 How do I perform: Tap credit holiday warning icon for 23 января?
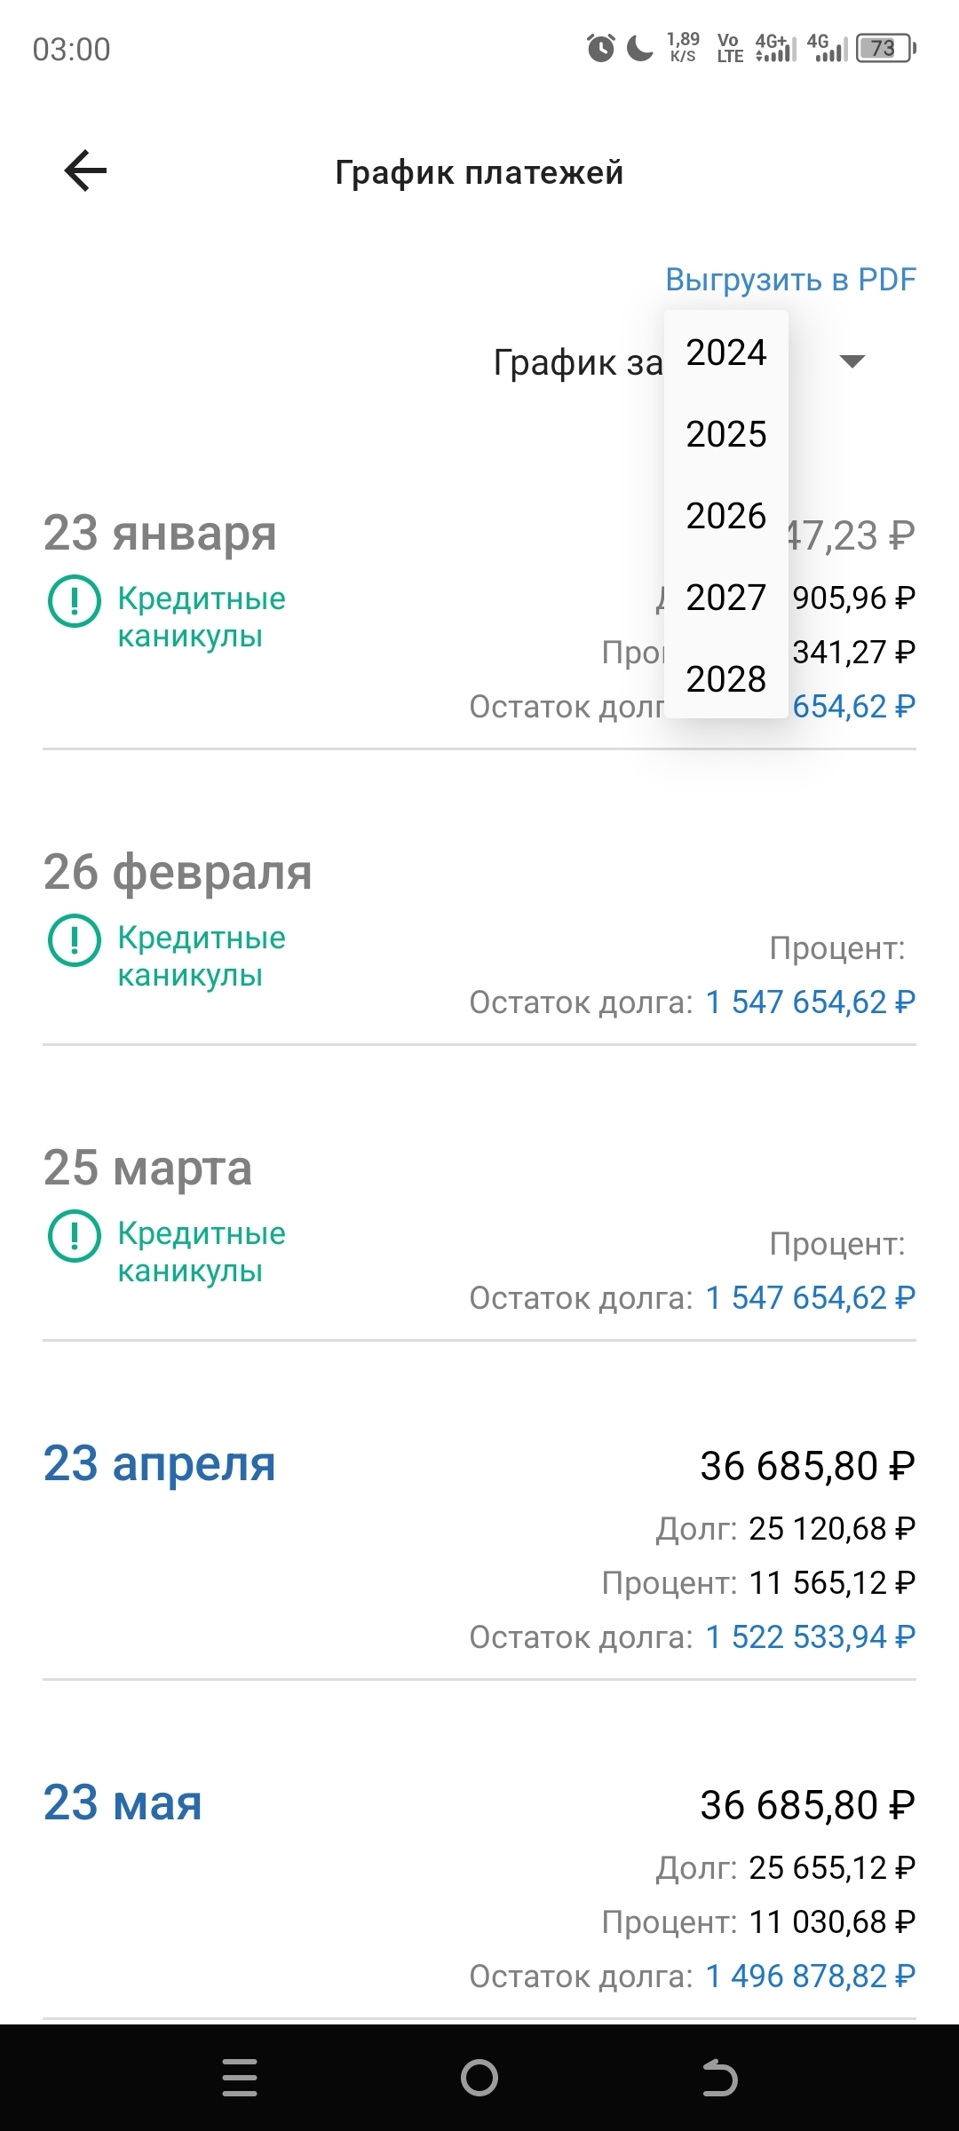tap(74, 601)
